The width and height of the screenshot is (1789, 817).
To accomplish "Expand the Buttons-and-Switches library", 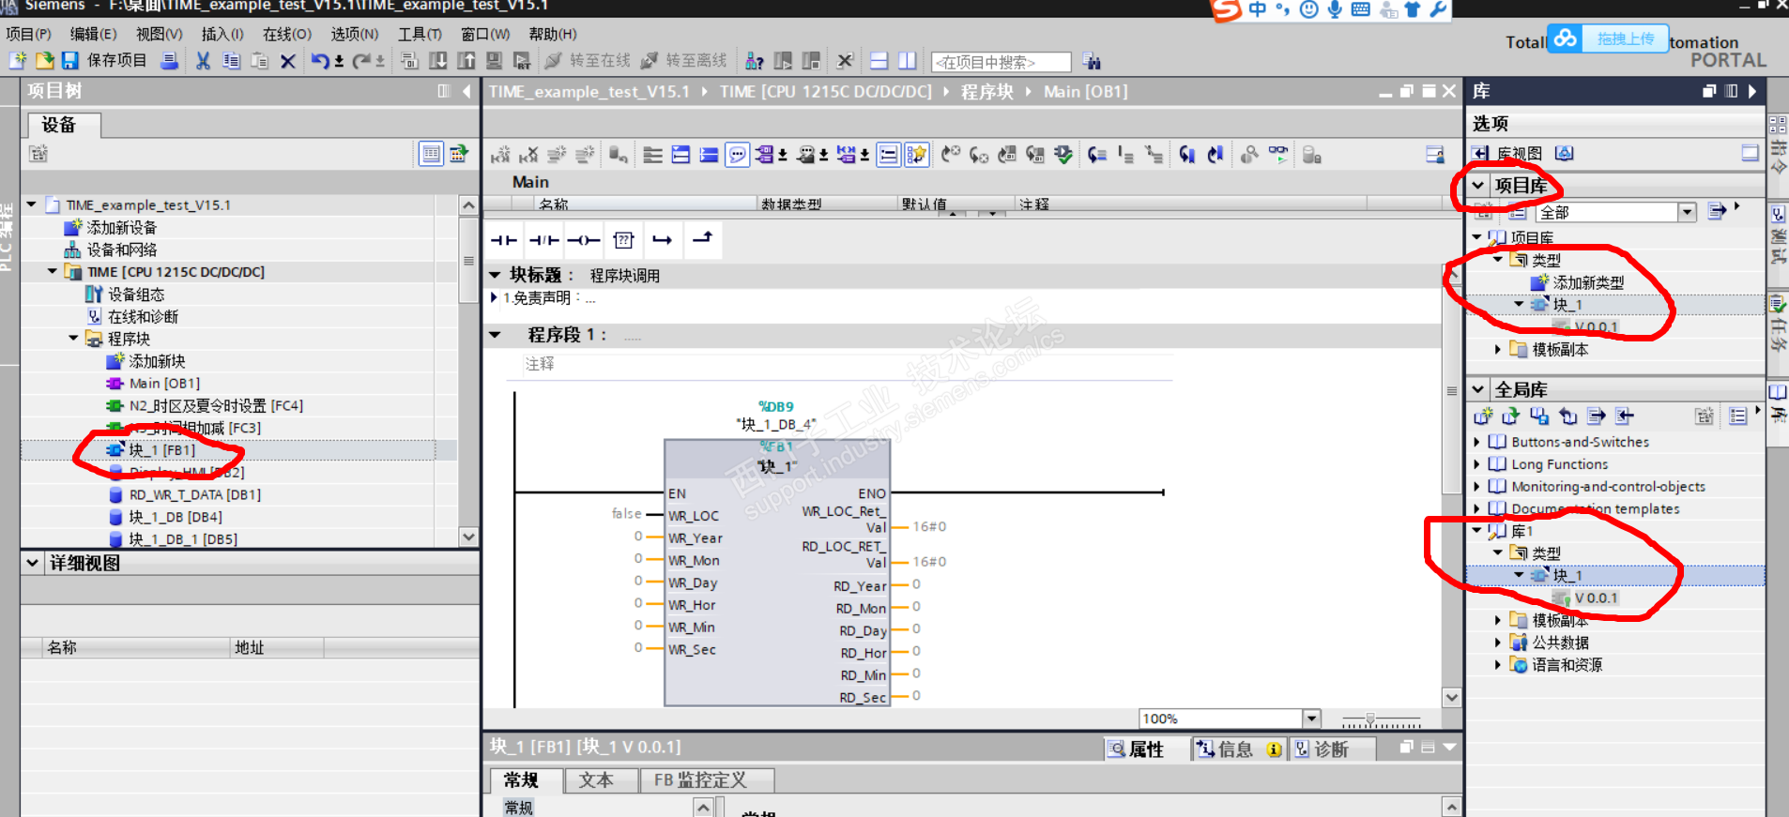I will click(1476, 442).
